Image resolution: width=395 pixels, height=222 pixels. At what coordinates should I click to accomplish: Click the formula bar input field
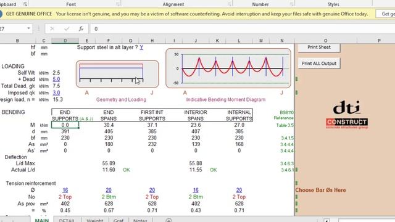(243, 29)
